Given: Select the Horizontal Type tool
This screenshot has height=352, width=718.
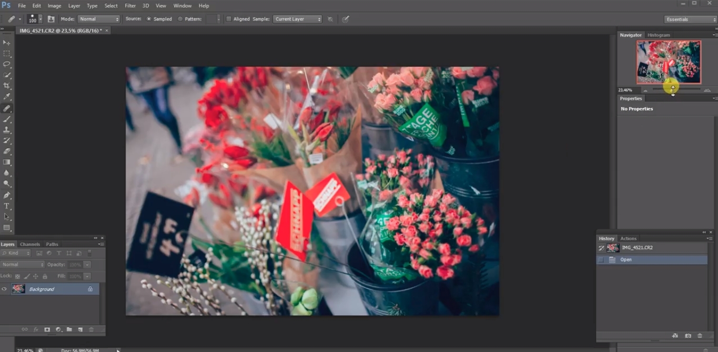Looking at the screenshot, I should (x=7, y=206).
